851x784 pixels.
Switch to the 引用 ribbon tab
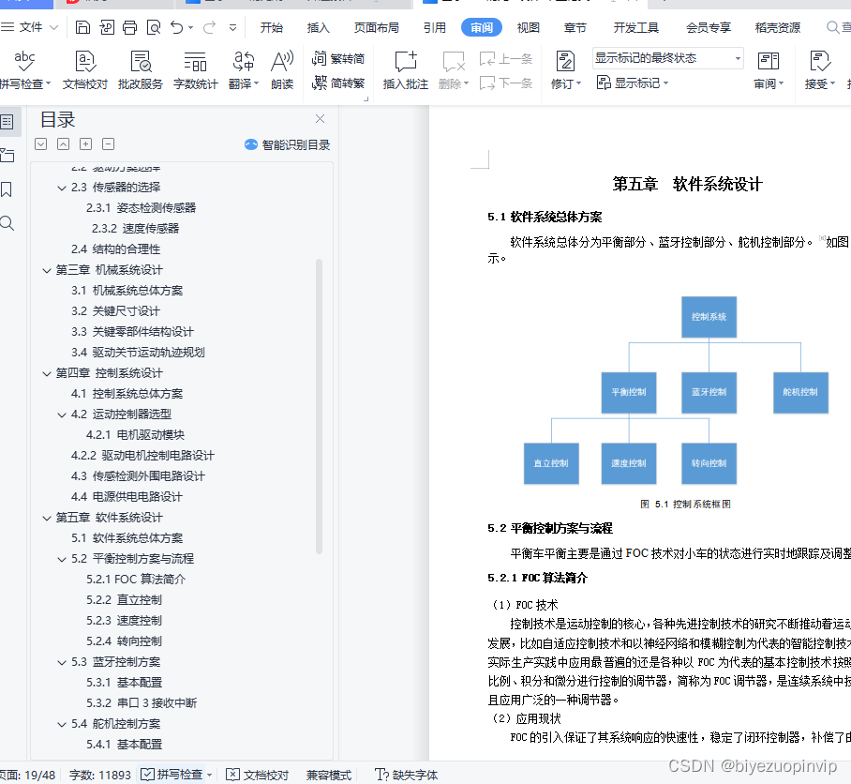coord(435,28)
